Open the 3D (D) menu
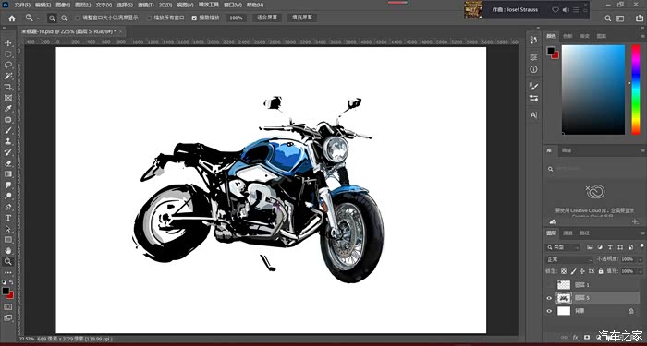The image size is (647, 346). [x=165, y=5]
